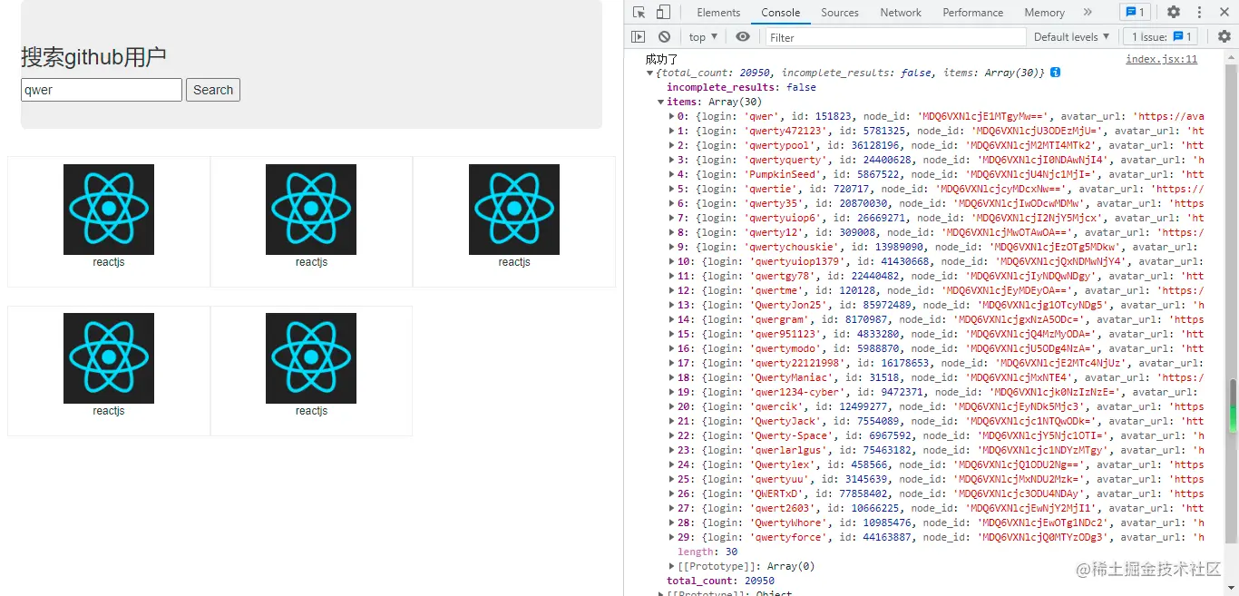Collapse the items Array(30) node
Screen dimensions: 1239x596
tap(660, 103)
